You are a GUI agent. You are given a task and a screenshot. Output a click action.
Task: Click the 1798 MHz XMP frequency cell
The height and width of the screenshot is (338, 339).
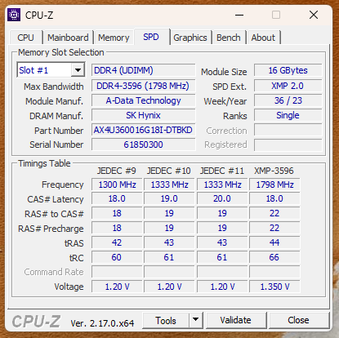(x=274, y=185)
